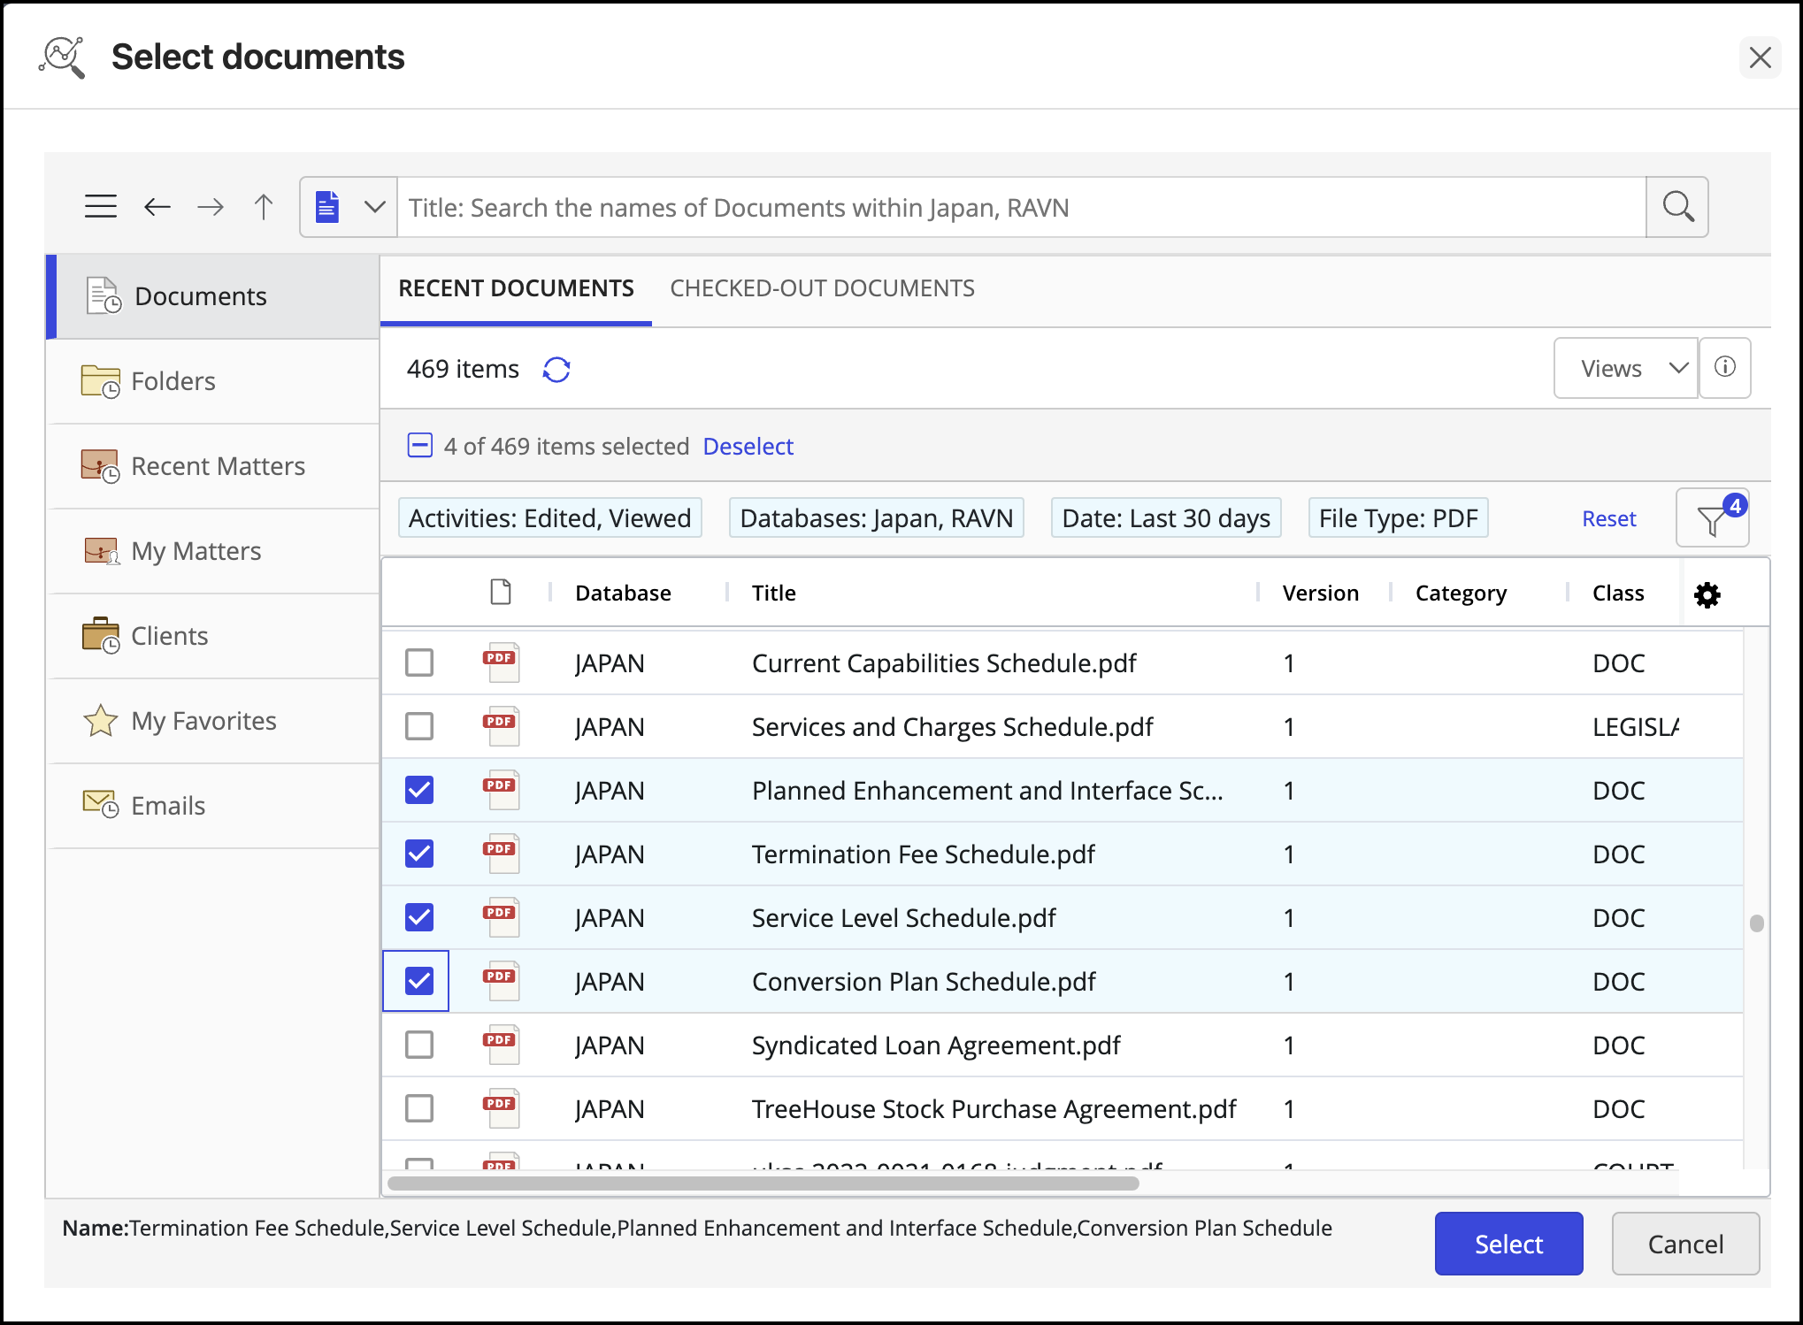This screenshot has height=1325, width=1803.
Task: Open column settings gear icon
Action: (1707, 594)
